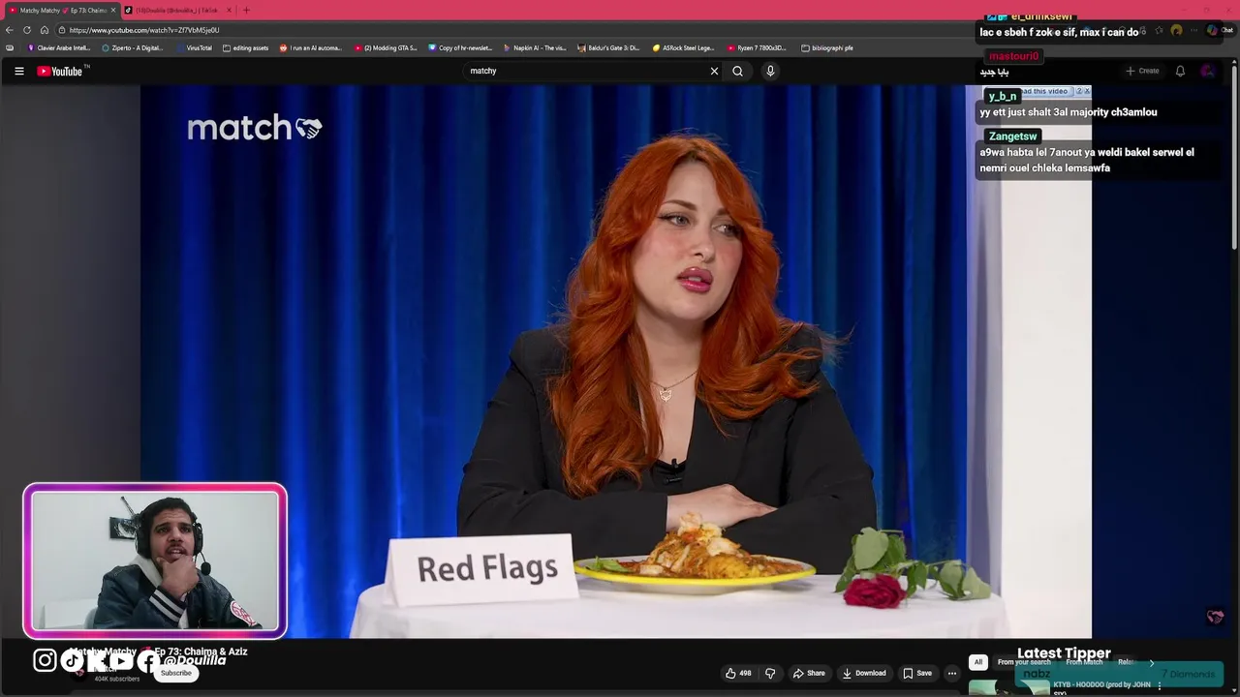Open the browser home page
Image resolution: width=1240 pixels, height=697 pixels.
[45, 30]
